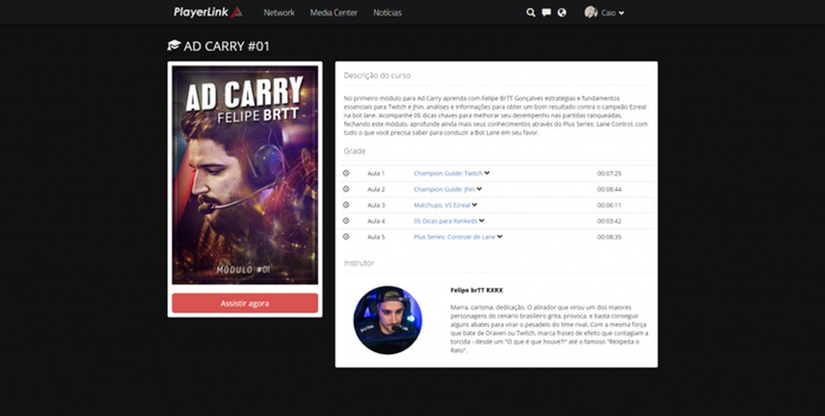Image resolution: width=825 pixels, height=416 pixels.
Task: Click the duration 00:08:44
Action: point(610,189)
